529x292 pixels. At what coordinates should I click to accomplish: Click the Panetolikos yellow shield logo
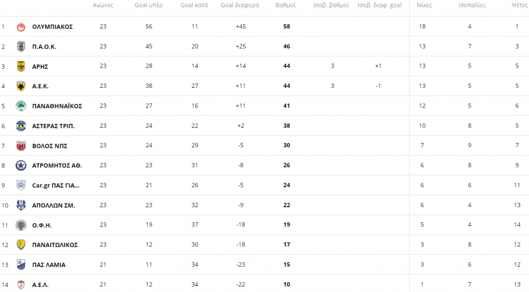click(21, 244)
